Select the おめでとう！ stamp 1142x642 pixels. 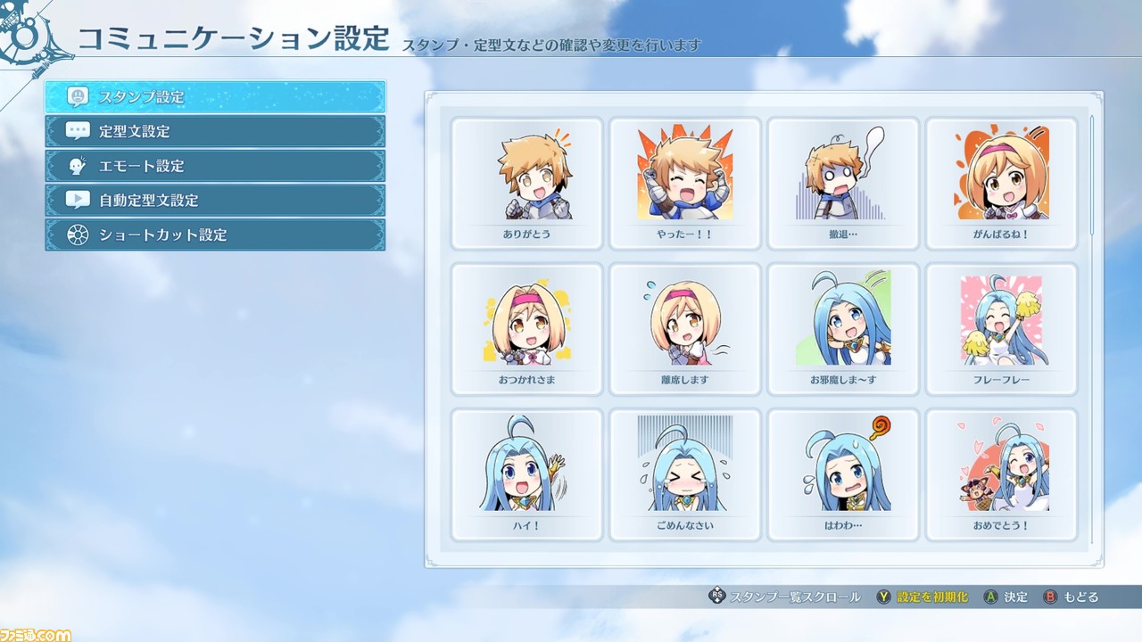[x=1001, y=474]
